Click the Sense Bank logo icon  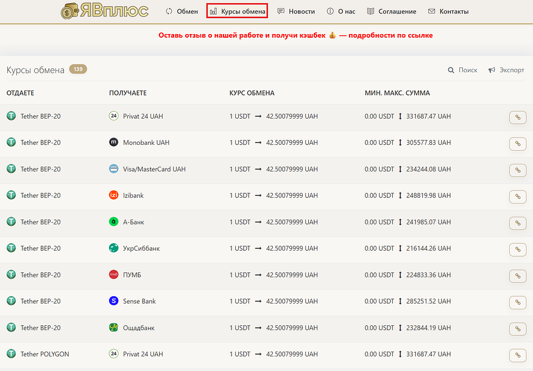pyautogui.click(x=113, y=301)
